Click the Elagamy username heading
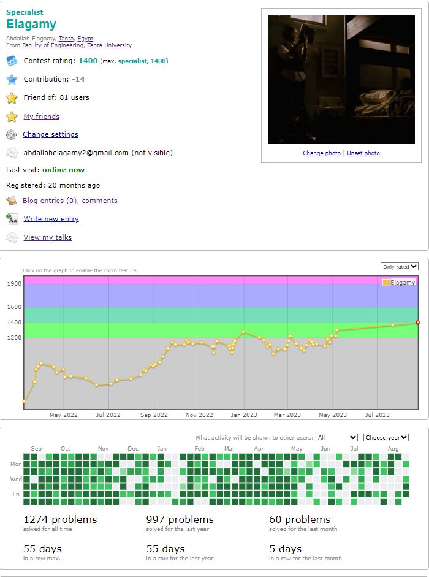Image resolution: width=429 pixels, height=577 pixels. [x=31, y=24]
